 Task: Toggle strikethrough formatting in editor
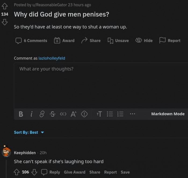coord(52,114)
